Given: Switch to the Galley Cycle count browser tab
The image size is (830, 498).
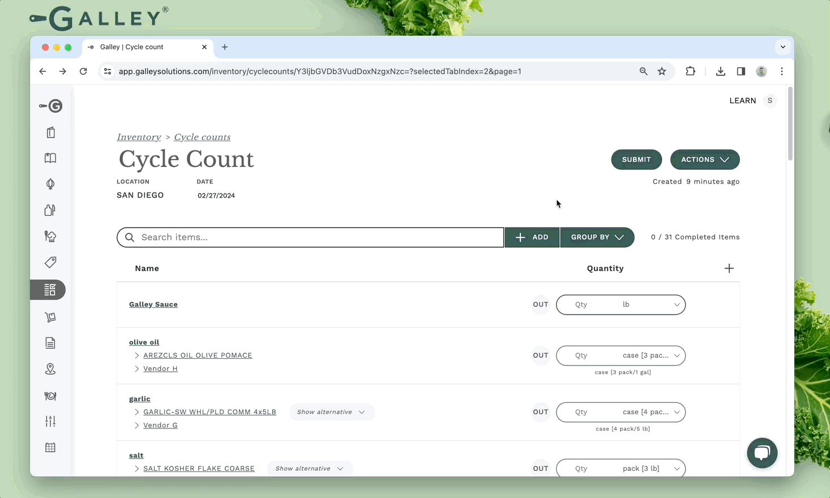Looking at the screenshot, I should (x=136, y=47).
